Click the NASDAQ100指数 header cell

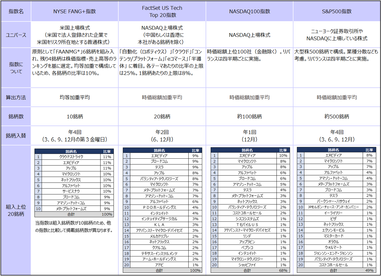click(250, 11)
